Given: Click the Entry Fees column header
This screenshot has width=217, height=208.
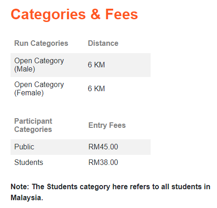Looking at the screenshot, I should point(107,125).
